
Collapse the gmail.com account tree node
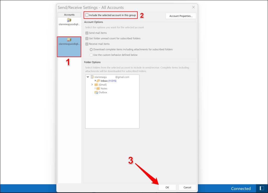coord(88,77)
